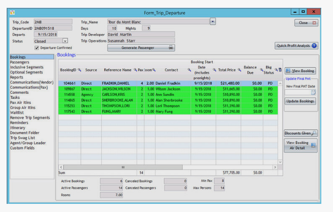Open Reports in the side list

click(x=17, y=77)
